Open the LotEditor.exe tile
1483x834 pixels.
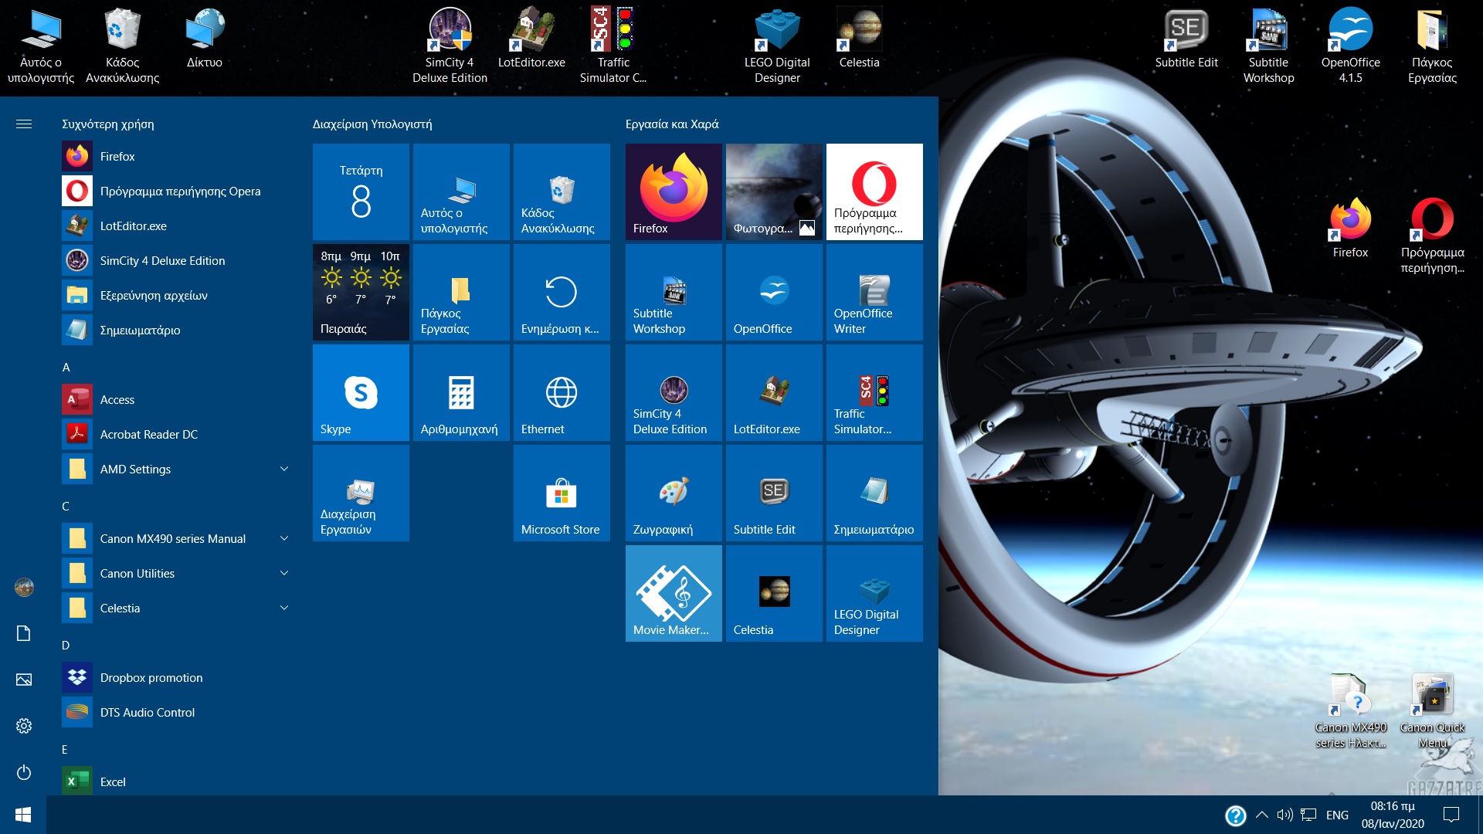[x=774, y=392]
